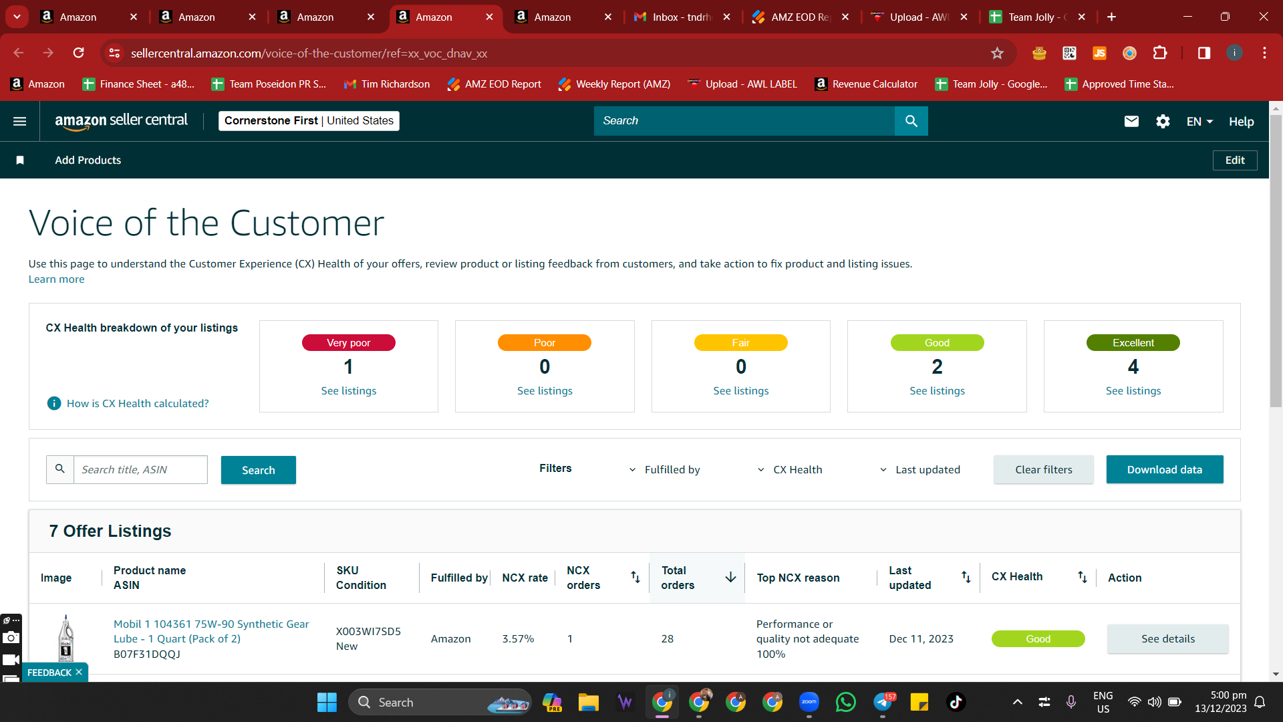Screen dimensions: 1283x722
Task: Click the QR code extension icon
Action: [1069, 53]
